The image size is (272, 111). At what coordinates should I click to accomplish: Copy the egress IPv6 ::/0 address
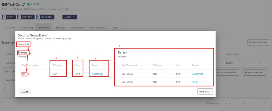[x=197, y=82]
